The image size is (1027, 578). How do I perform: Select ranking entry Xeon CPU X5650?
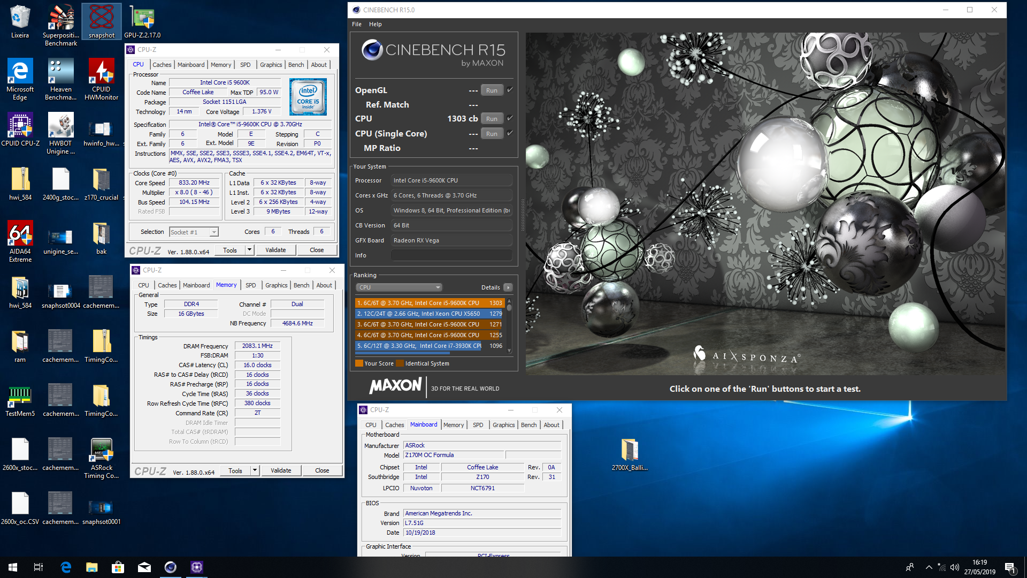430,314
